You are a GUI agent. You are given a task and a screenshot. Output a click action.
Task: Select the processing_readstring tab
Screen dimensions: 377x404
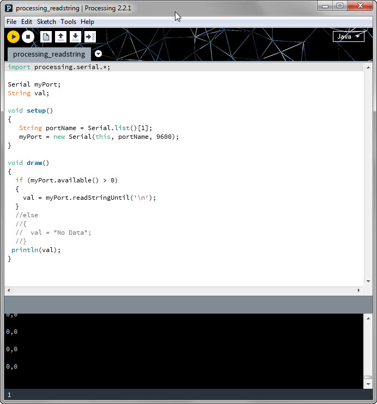tap(49, 54)
